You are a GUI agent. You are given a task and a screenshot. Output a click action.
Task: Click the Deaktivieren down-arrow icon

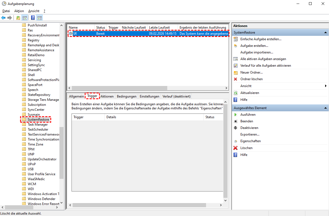pyautogui.click(x=235, y=128)
